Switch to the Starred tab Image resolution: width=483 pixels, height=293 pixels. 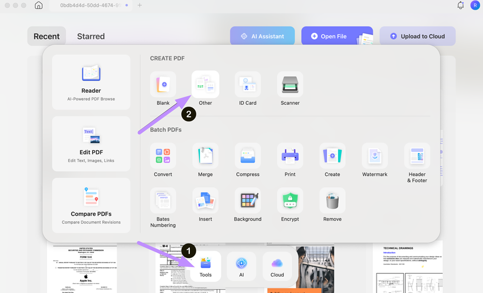tap(91, 36)
